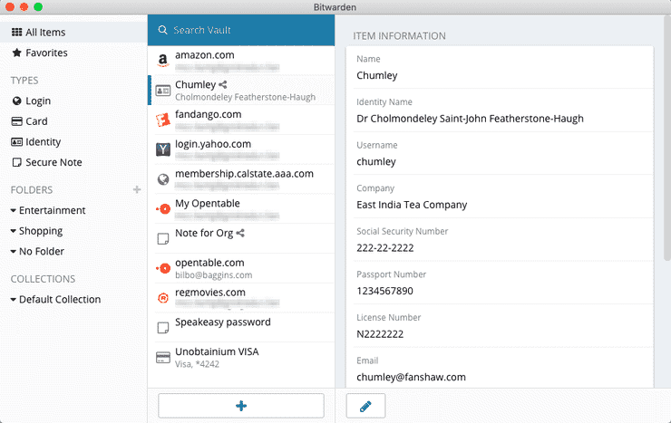This screenshot has width=671, height=423.
Task: Click the Note for Org note icon
Action: click(162, 239)
